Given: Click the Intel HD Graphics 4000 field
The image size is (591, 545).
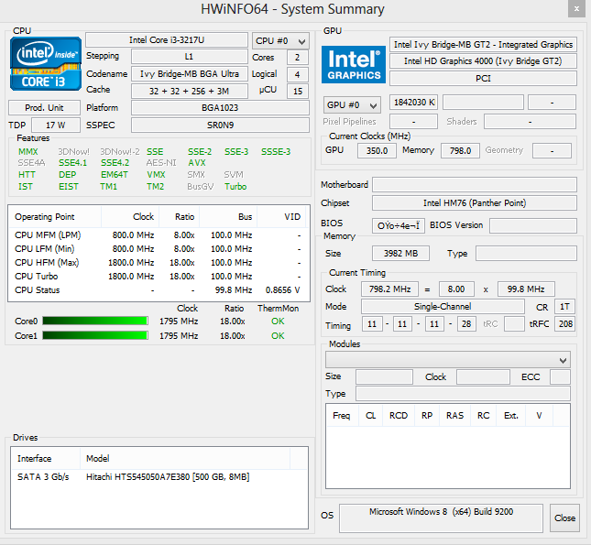Looking at the screenshot, I should [483, 61].
